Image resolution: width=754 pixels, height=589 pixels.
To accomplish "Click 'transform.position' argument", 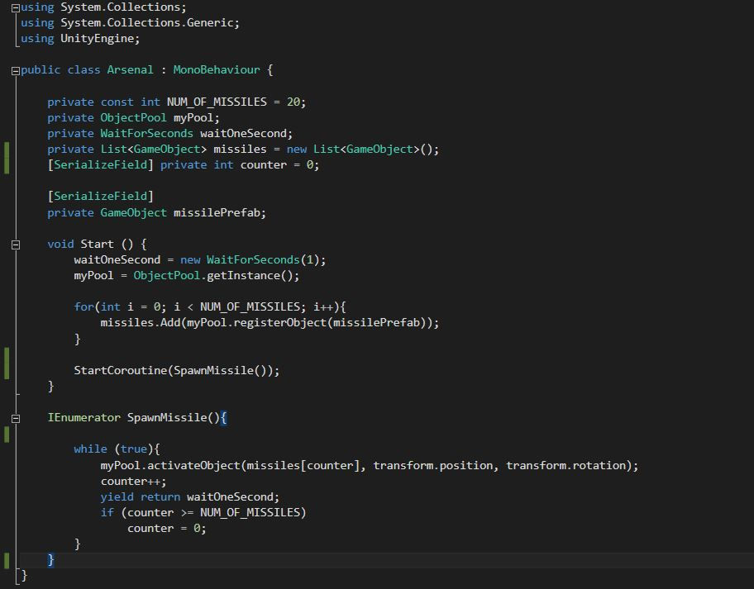I will tap(432, 466).
